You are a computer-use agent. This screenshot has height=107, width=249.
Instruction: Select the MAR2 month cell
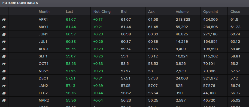44,100
